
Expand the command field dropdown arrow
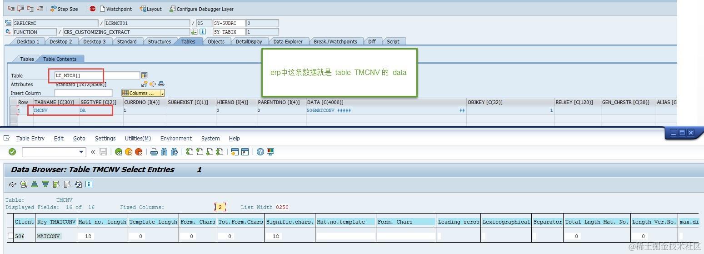click(x=81, y=152)
